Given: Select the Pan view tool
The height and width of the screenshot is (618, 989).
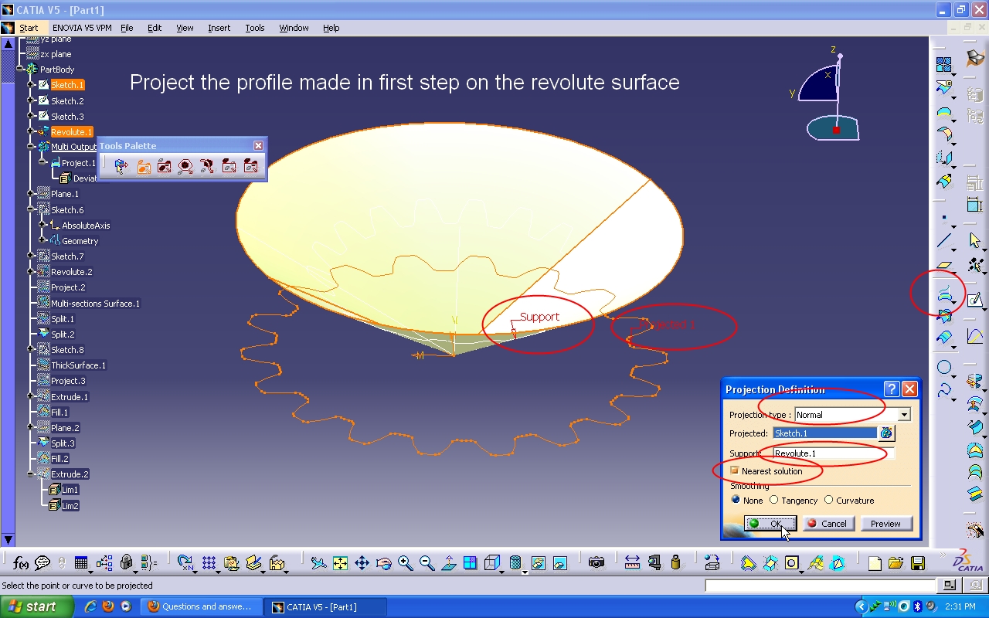Looking at the screenshot, I should pyautogui.click(x=362, y=564).
